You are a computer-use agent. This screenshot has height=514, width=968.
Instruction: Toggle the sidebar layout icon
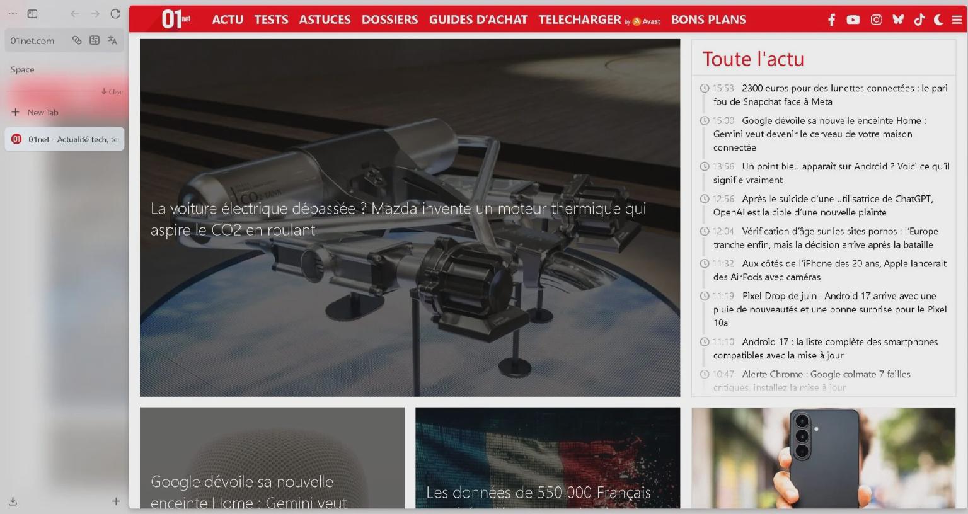pos(32,14)
